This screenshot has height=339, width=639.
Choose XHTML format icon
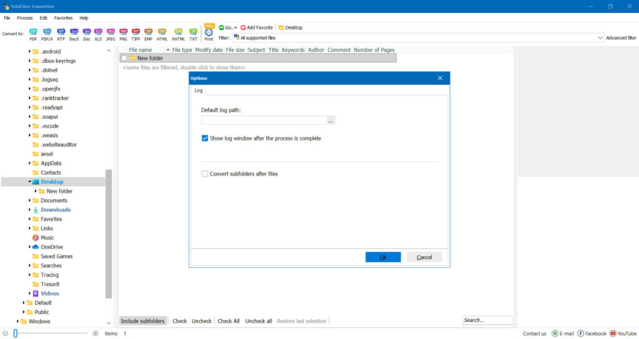178,34
